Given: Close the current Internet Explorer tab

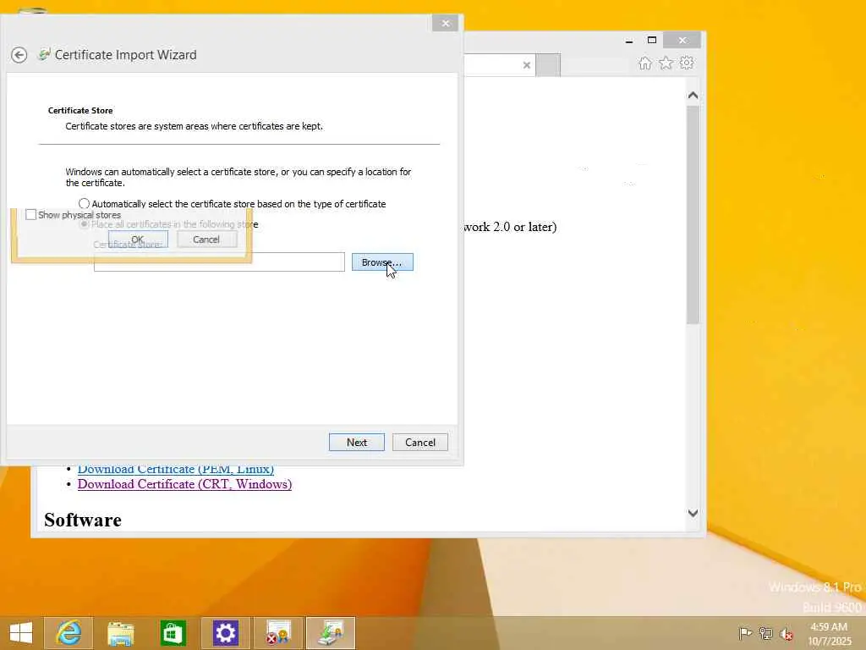Looking at the screenshot, I should tap(526, 65).
